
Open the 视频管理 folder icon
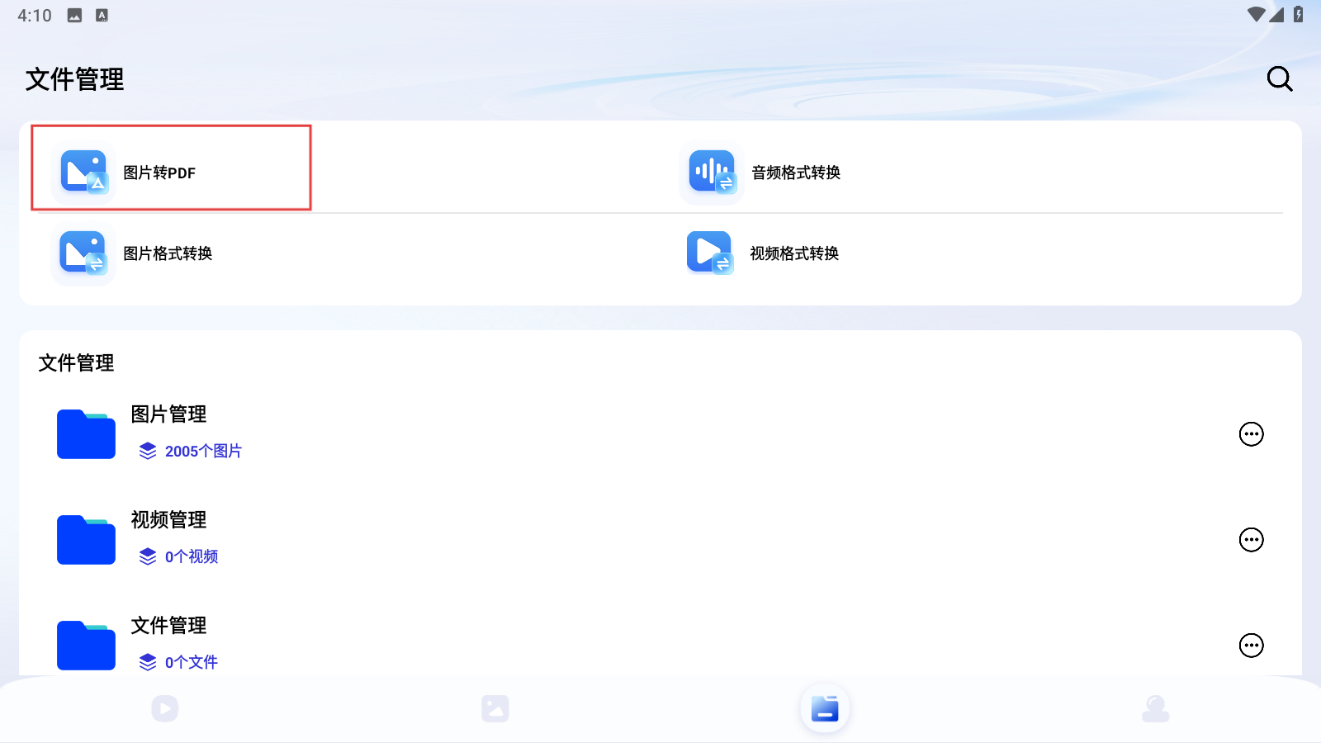click(86, 540)
